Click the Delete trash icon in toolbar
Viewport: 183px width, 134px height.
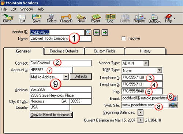tap(52, 18)
